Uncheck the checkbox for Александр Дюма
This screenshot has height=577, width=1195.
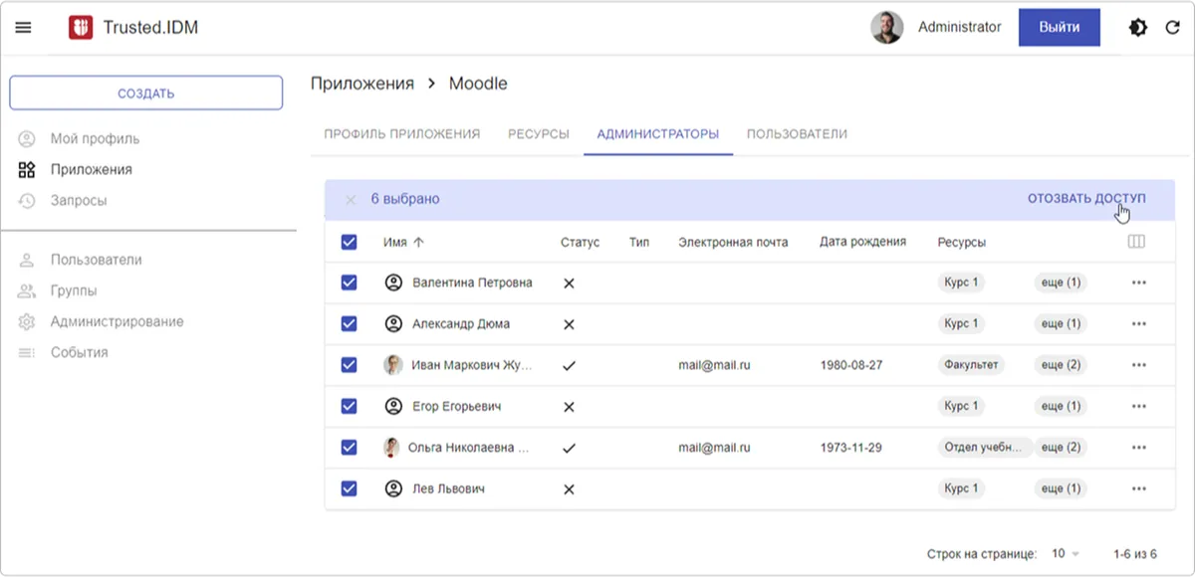[350, 323]
